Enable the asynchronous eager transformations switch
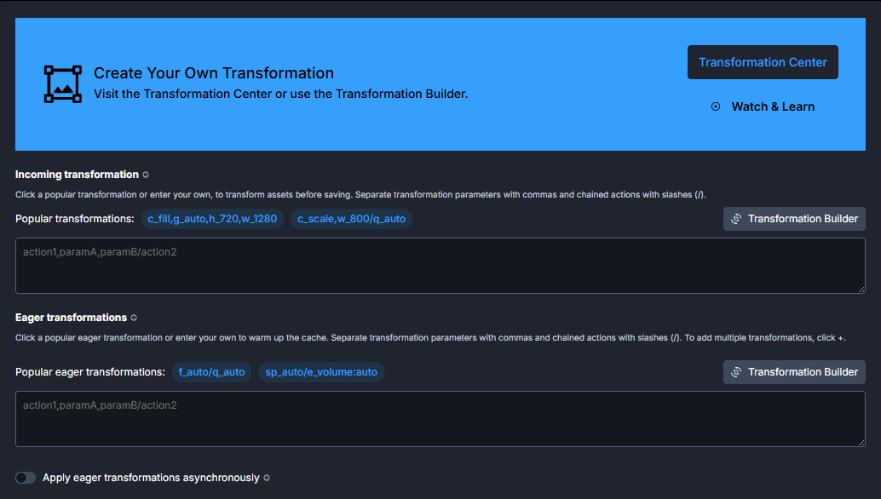 pyautogui.click(x=26, y=478)
